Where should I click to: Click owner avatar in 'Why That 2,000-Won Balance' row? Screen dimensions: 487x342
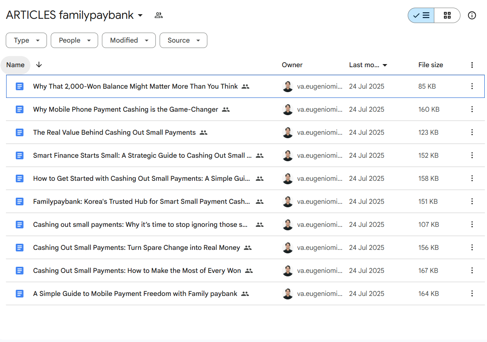point(288,86)
